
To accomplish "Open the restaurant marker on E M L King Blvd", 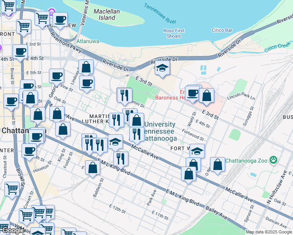I will (121, 159).
